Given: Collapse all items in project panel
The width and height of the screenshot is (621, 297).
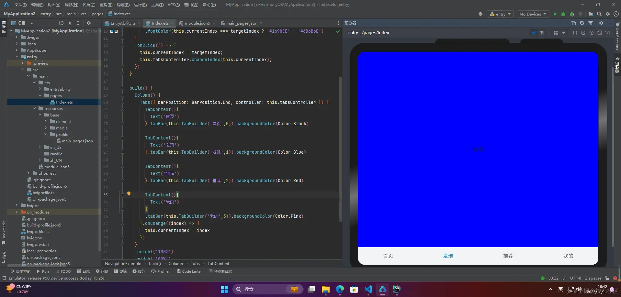Looking at the screenshot, I should (78, 23).
